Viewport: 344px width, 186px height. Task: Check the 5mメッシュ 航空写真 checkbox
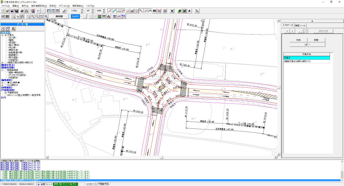pos(6,95)
